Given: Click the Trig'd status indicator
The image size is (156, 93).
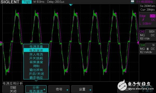Looking at the screenshot, I should pyautogui.click(x=27, y=2).
